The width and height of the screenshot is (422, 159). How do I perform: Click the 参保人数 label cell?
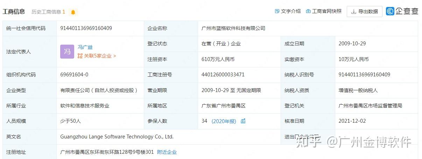[171, 121]
